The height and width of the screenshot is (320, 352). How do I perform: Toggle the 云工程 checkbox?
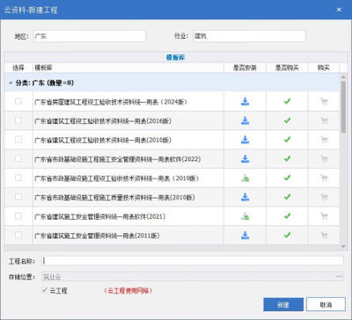coord(45,290)
